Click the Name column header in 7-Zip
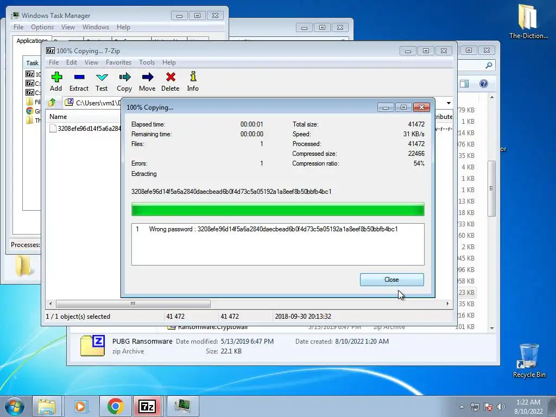Image resolution: width=556 pixels, height=417 pixels. [x=83, y=117]
